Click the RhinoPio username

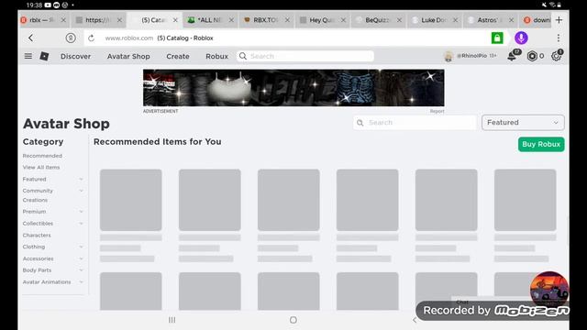[471, 56]
